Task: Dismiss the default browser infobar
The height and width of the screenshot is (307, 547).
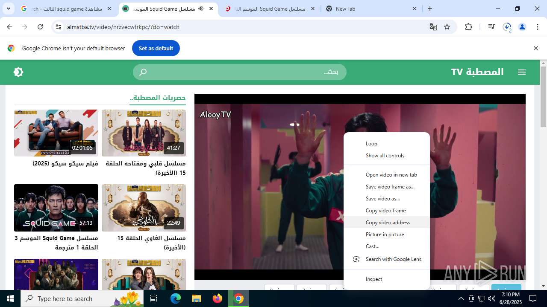Action: coord(535,48)
